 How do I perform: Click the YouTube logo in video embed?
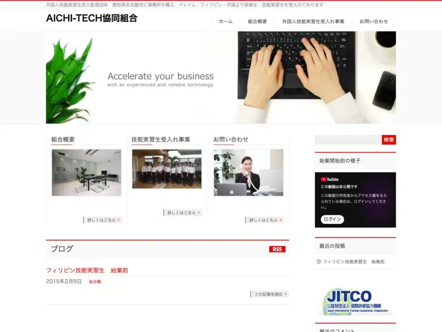[329, 179]
